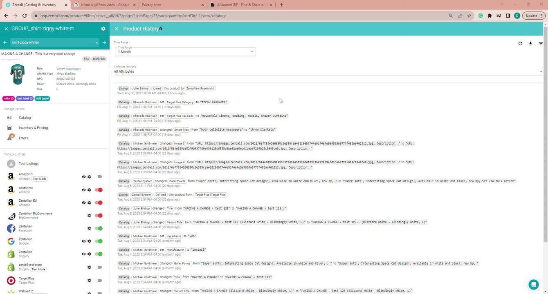The image size is (548, 294).
Task: Toggle the Zentailian Facebook listing switch
Action: (x=99, y=228)
